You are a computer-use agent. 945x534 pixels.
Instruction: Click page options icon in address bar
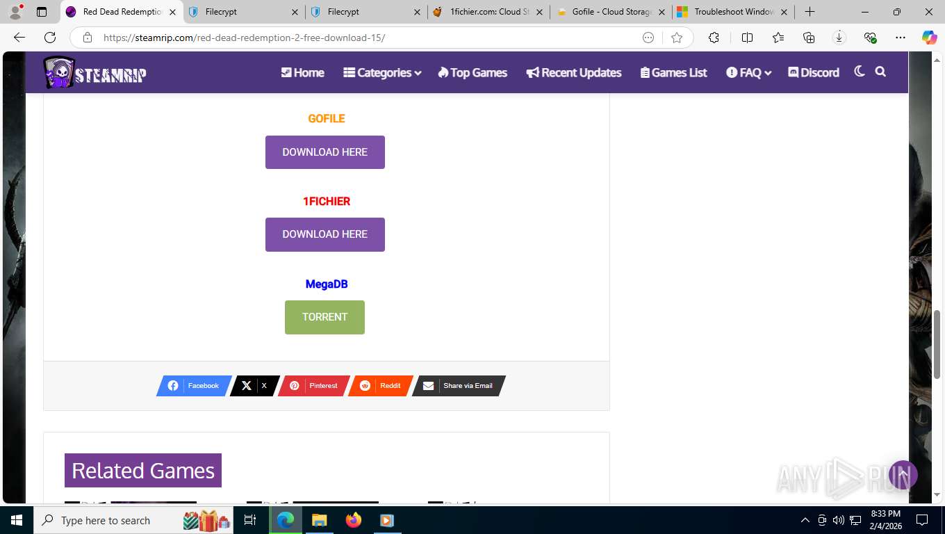(648, 38)
